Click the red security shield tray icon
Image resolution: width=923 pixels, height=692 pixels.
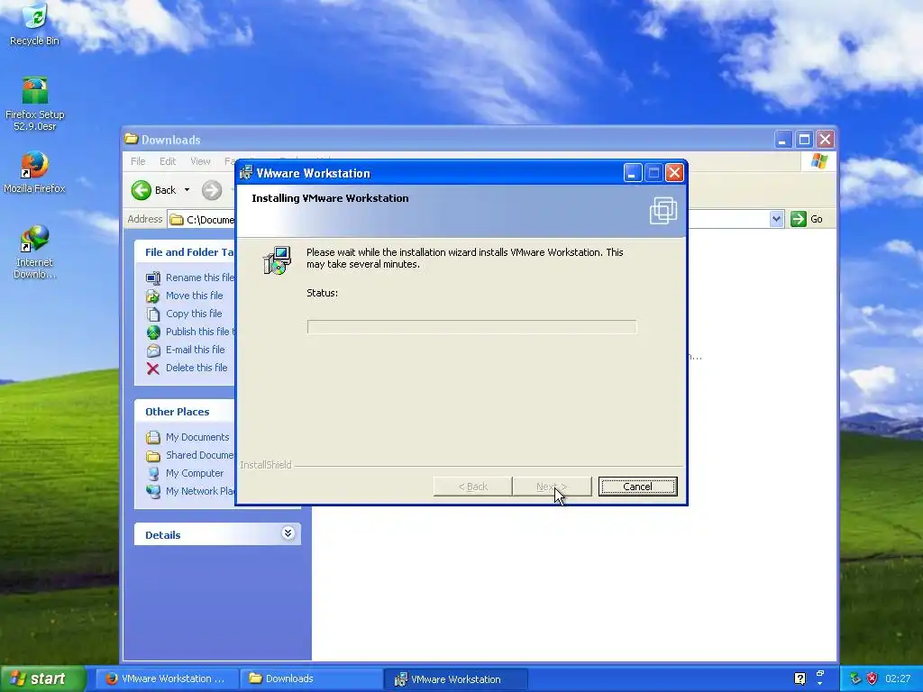(872, 678)
